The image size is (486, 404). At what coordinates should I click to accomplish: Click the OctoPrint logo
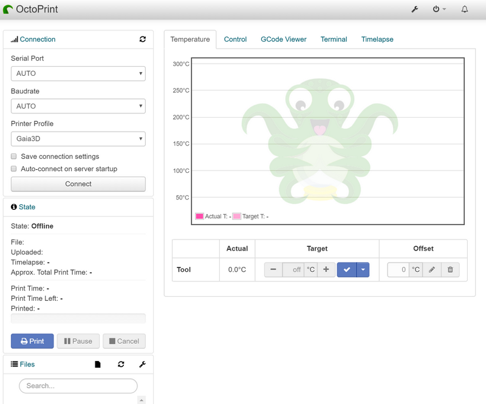(x=30, y=9)
